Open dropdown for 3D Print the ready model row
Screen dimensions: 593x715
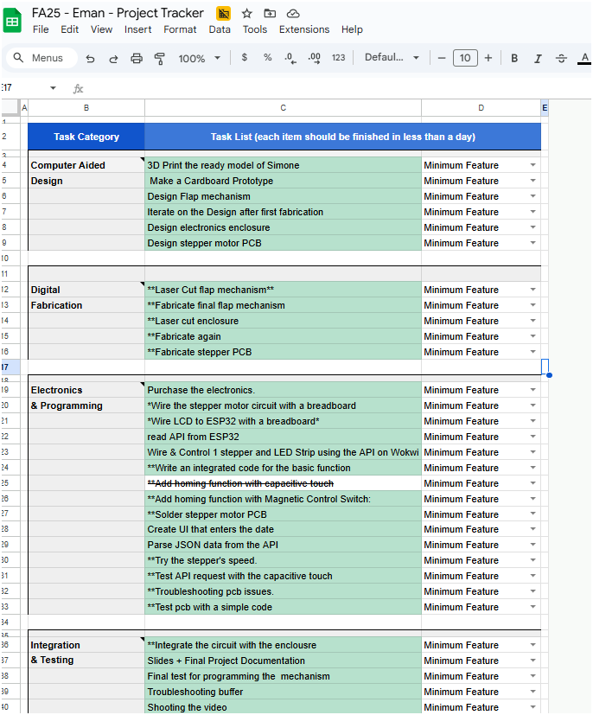point(532,165)
